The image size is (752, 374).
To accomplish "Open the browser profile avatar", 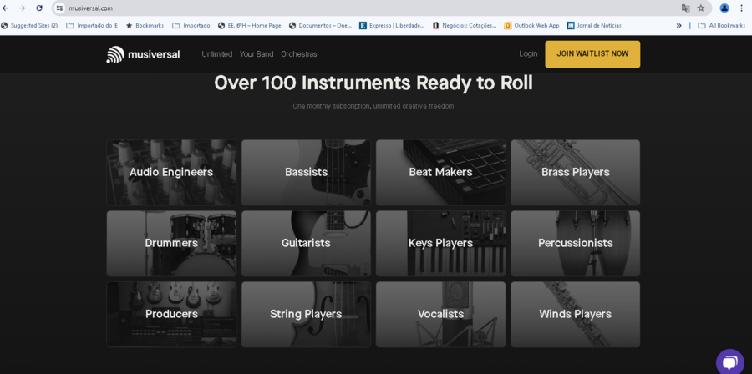I will click(x=724, y=8).
